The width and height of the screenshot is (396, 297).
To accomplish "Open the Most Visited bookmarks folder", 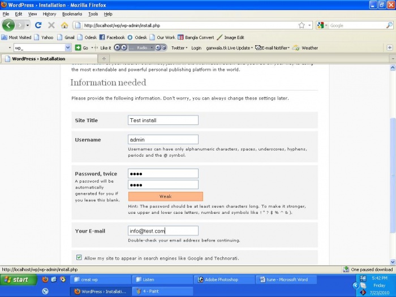I will 16,37.
